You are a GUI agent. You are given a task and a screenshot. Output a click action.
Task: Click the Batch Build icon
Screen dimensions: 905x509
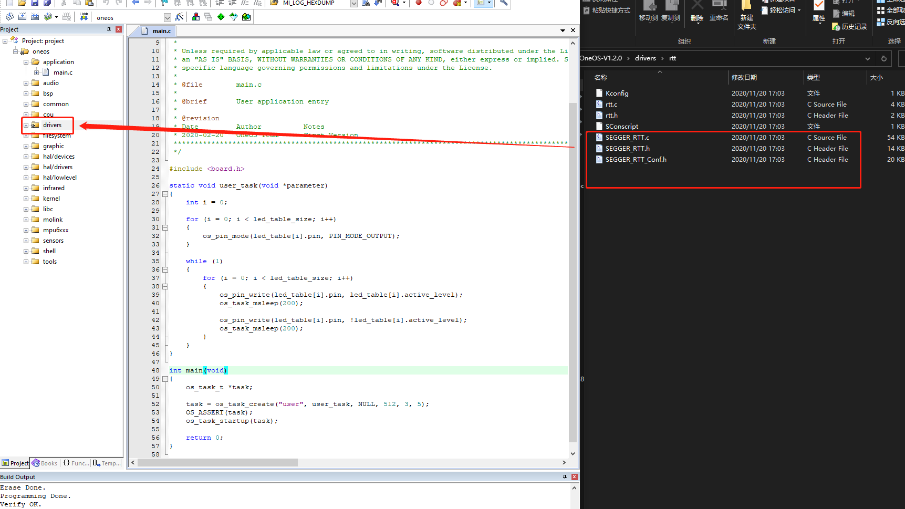click(49, 17)
